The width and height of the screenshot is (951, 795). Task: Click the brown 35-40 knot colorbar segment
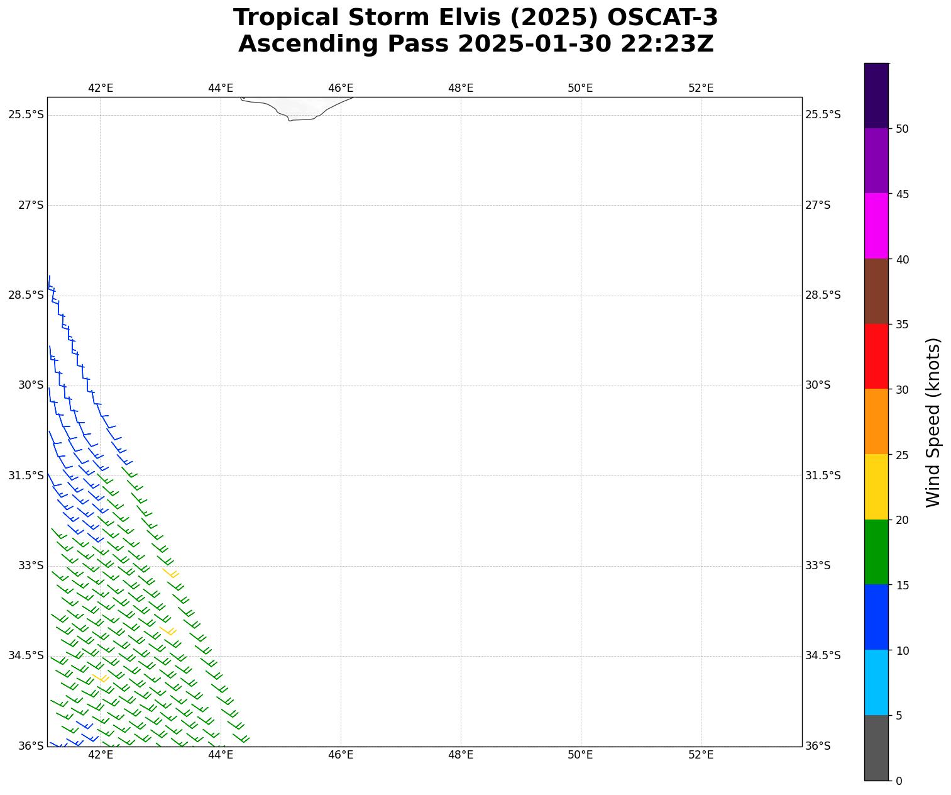[x=876, y=291]
